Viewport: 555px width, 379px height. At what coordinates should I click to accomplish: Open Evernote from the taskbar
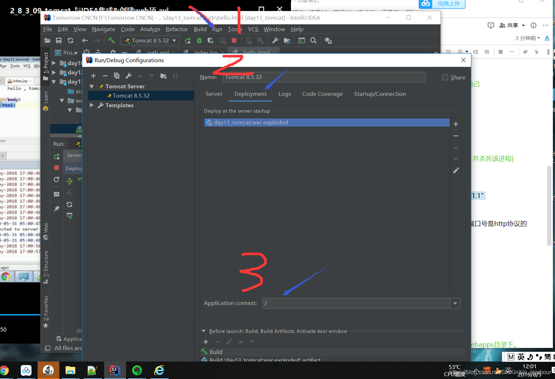tap(137, 370)
